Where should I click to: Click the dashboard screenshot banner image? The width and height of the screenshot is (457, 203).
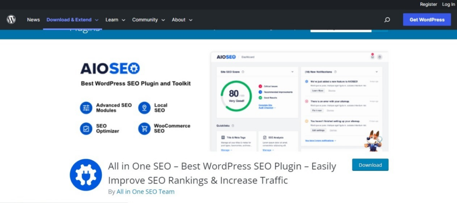pyautogui.click(x=299, y=101)
